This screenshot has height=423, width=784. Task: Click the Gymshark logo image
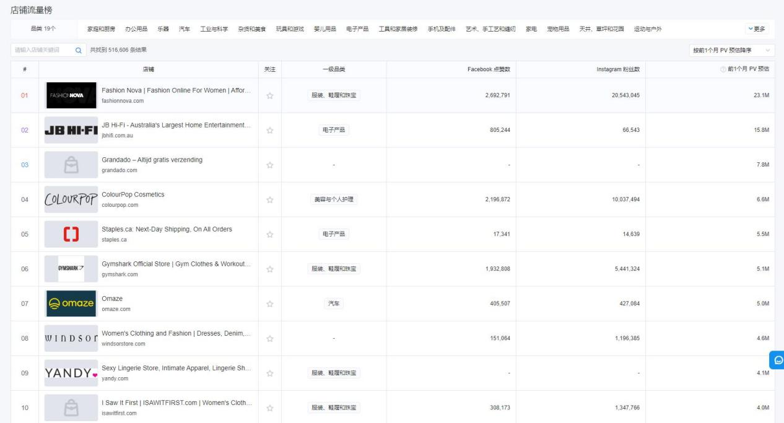(71, 269)
